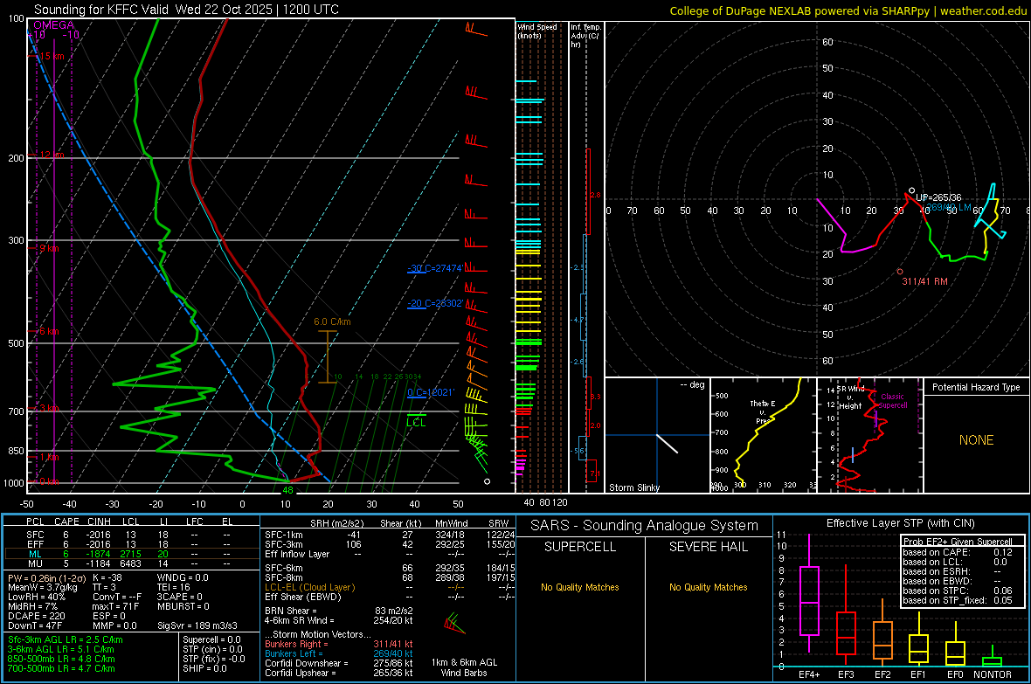Click the '311/41 RM' storm motion label
Viewport: 1031px width, 684px height.
point(924,281)
